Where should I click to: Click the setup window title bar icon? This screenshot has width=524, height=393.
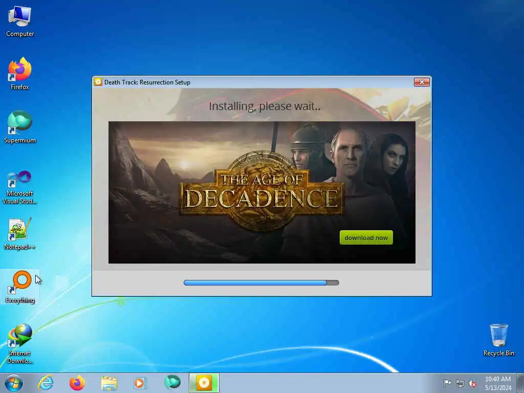click(98, 82)
